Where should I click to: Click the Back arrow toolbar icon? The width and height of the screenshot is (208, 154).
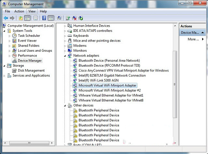pyautogui.click(x=6, y=18)
